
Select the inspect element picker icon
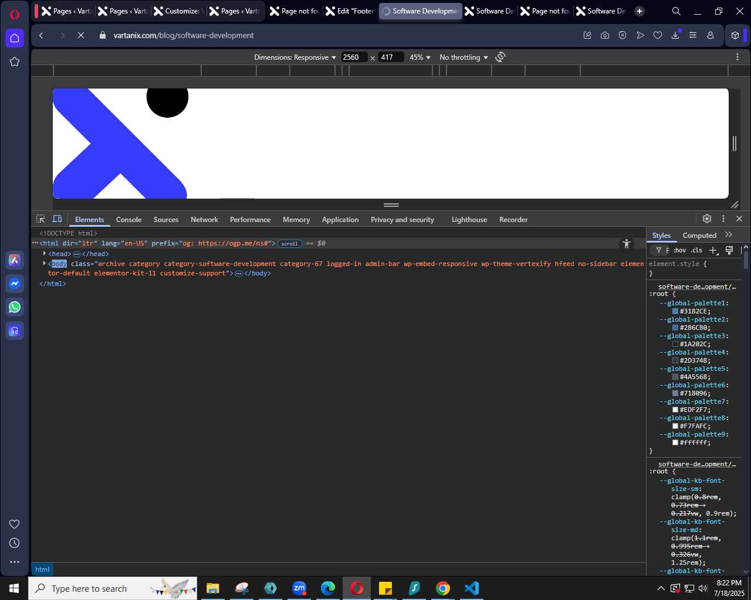[x=40, y=219]
